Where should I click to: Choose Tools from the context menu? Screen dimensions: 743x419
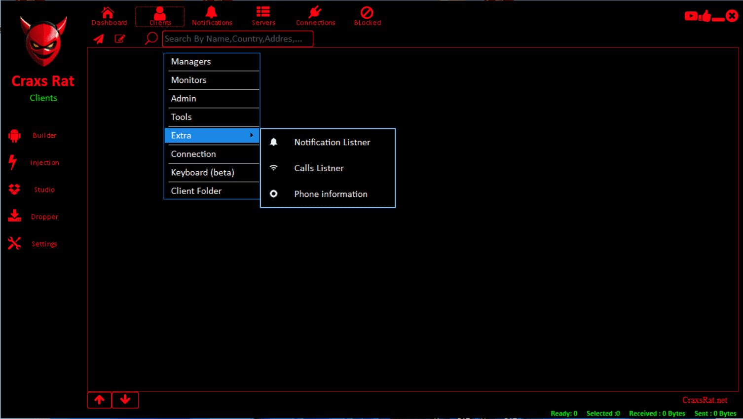point(212,117)
